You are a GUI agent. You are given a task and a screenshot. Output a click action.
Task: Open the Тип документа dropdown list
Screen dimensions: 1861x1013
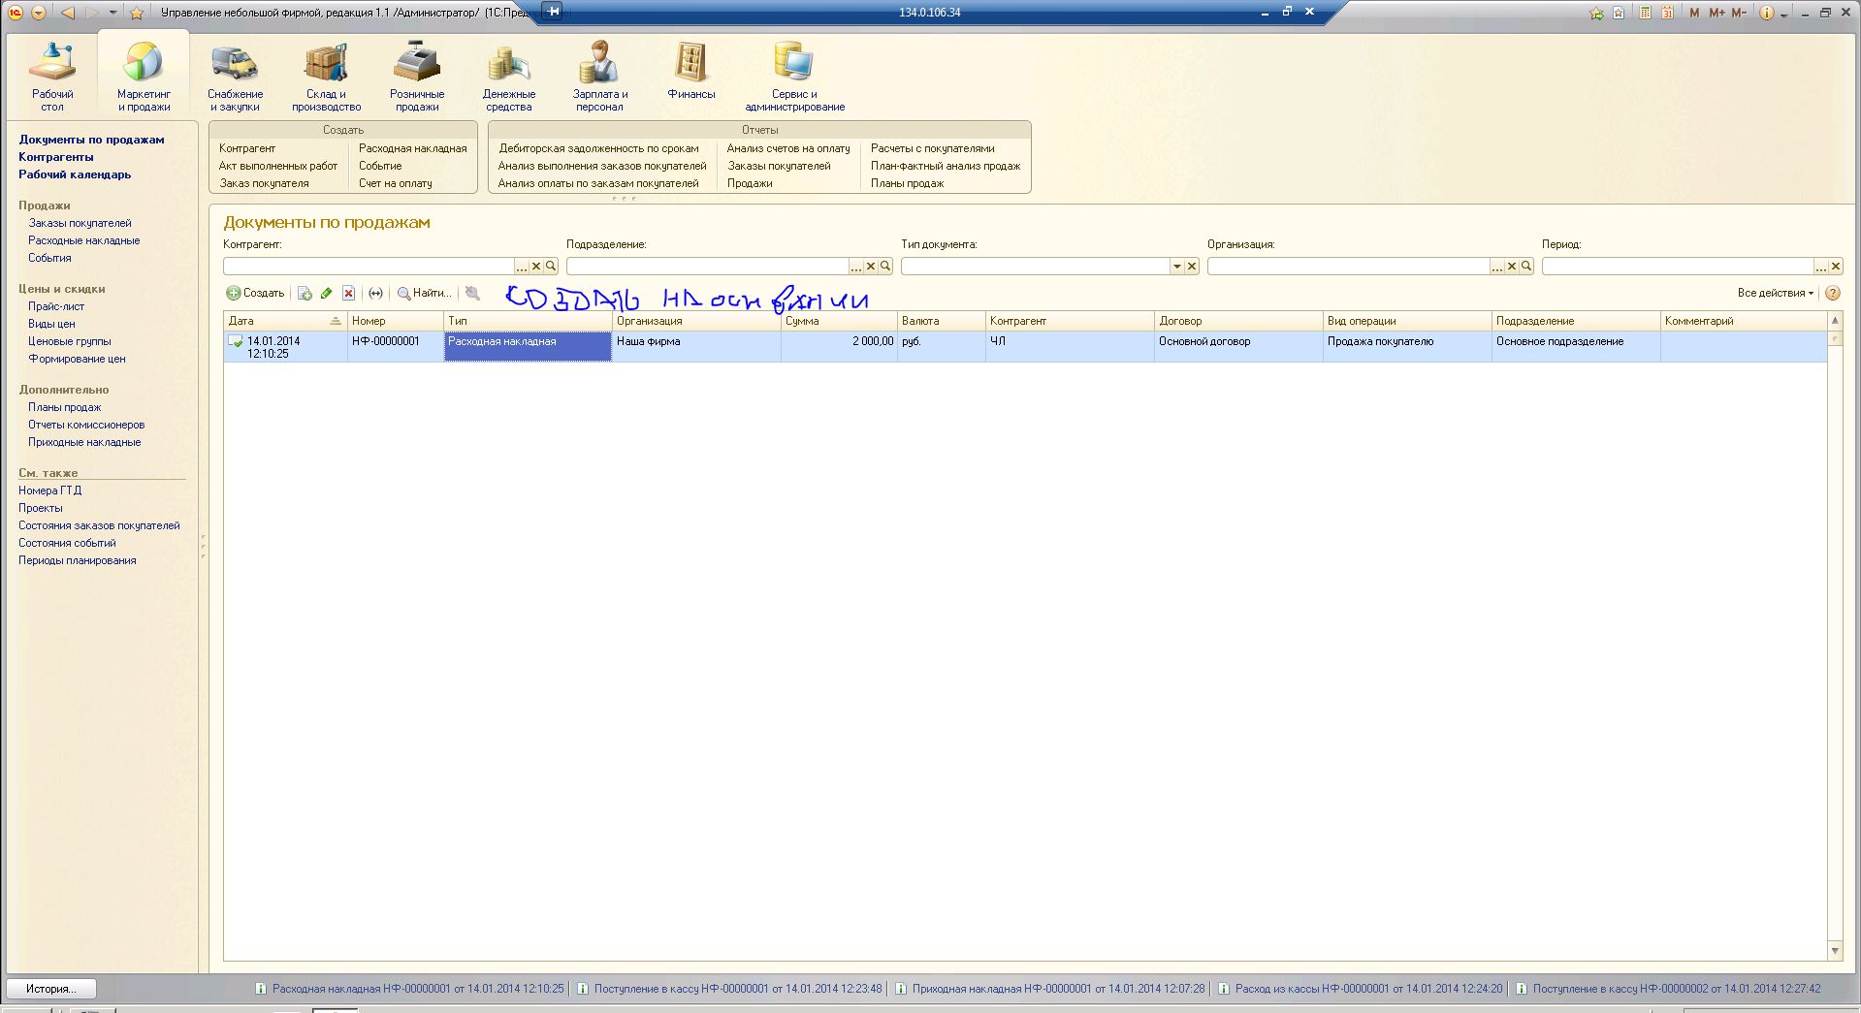(1176, 267)
